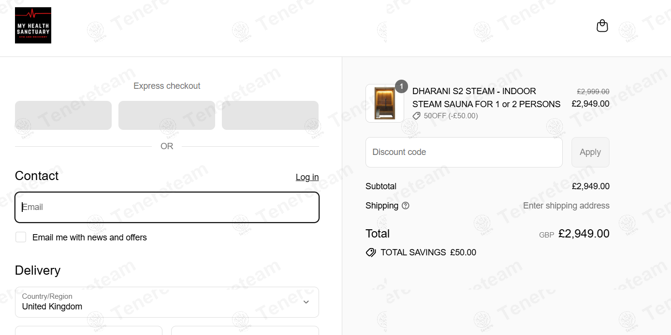
Task: Open the shopping bag cart icon
Action: 602,26
